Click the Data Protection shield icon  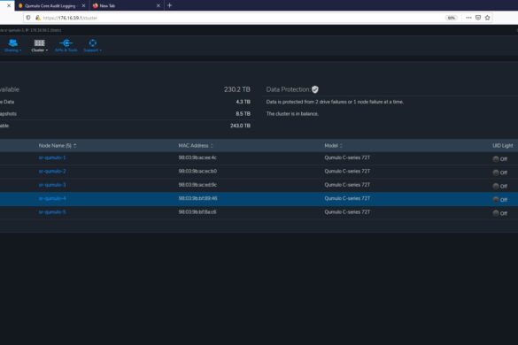pos(315,89)
